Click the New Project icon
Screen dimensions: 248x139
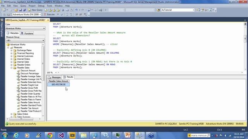4,10
